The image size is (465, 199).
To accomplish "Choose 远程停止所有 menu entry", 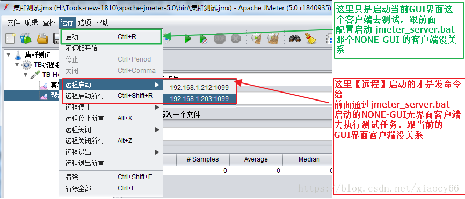I will 111,118.
